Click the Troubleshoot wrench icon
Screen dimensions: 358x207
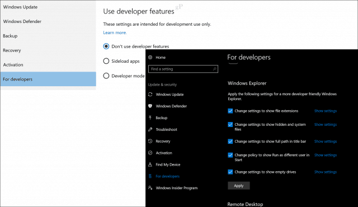pyautogui.click(x=150, y=130)
